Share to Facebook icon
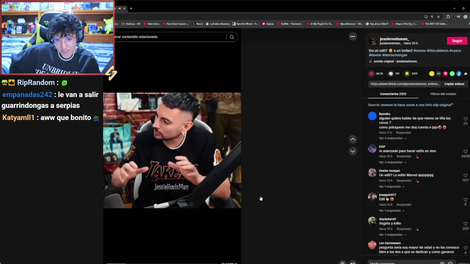The width and height of the screenshot is (470, 264). pyautogui.click(x=459, y=74)
